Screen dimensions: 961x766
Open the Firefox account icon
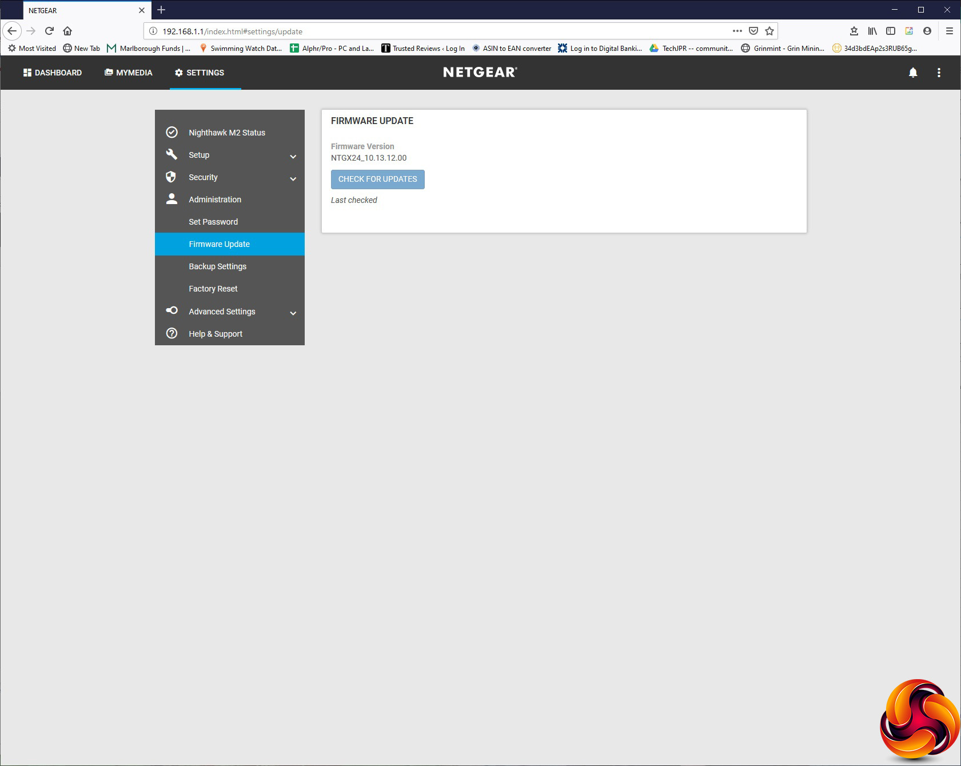click(x=927, y=31)
